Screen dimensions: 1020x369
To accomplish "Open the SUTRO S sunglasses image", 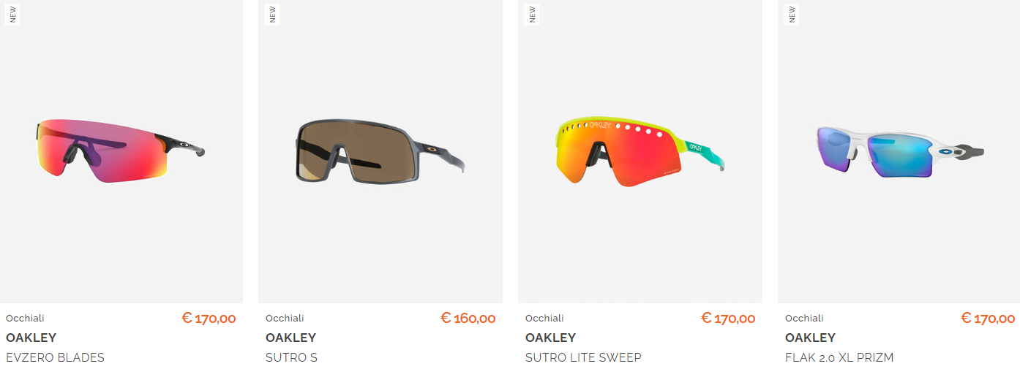I will pyautogui.click(x=380, y=151).
